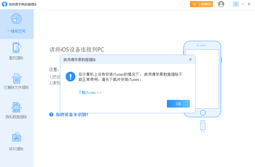
Task: Click the exclamation warning icon in dialog
Action: pos(70,77)
